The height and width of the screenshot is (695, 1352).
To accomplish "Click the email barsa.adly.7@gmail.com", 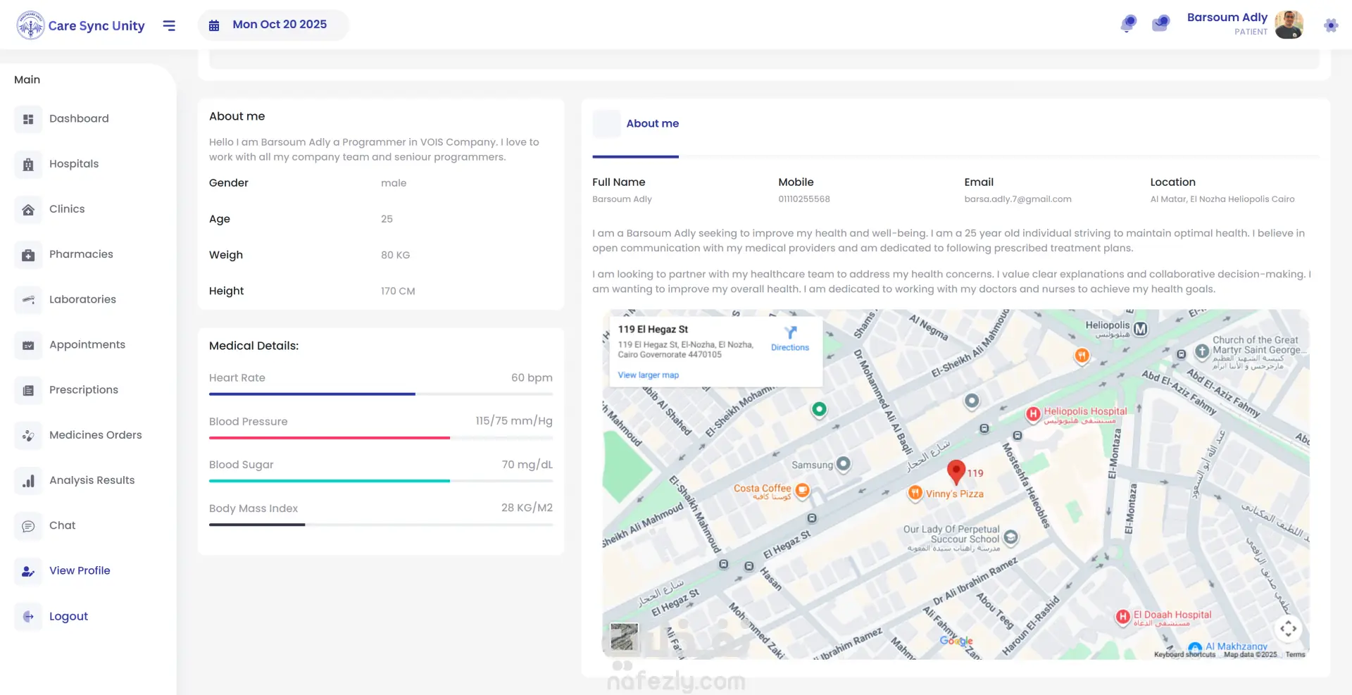I will 1018,199.
